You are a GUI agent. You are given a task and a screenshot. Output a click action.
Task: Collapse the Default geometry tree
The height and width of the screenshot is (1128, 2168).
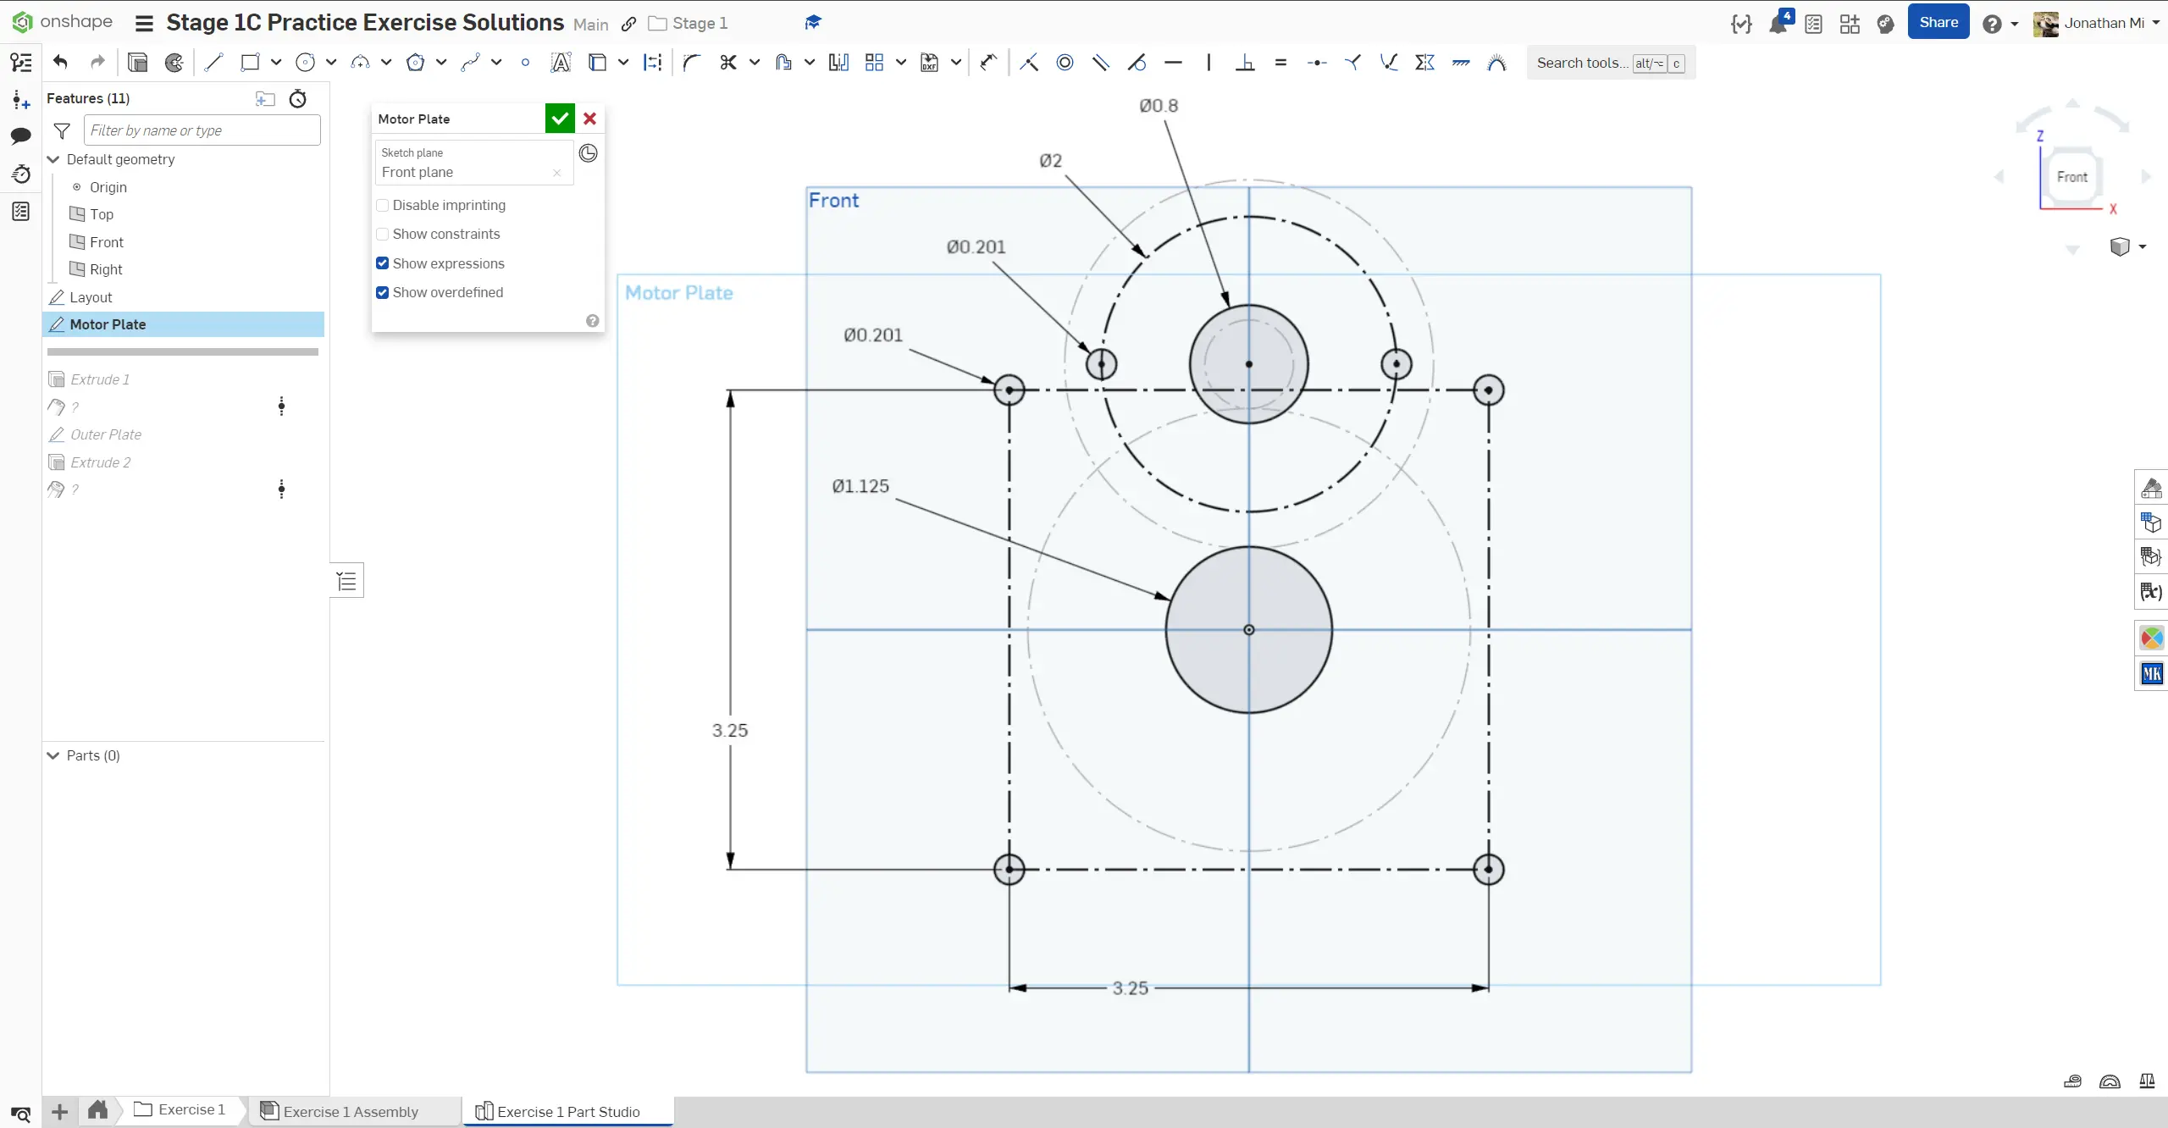coord(53,159)
